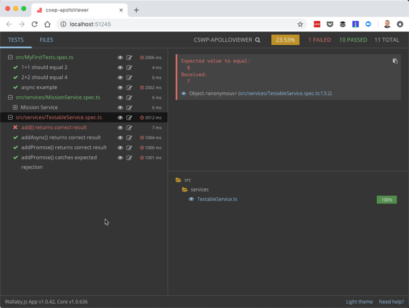409x308 pixels.
Task: Show all 11 TOTAL tests
Action: point(387,40)
